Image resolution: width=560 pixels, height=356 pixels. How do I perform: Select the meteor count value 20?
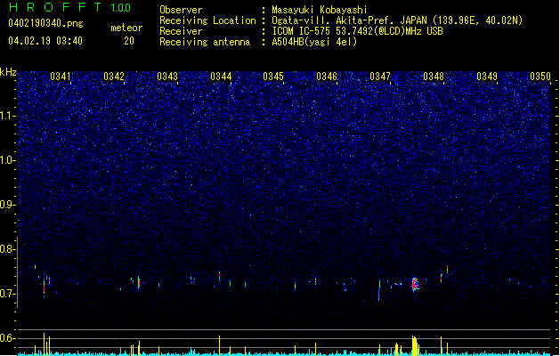pos(129,41)
